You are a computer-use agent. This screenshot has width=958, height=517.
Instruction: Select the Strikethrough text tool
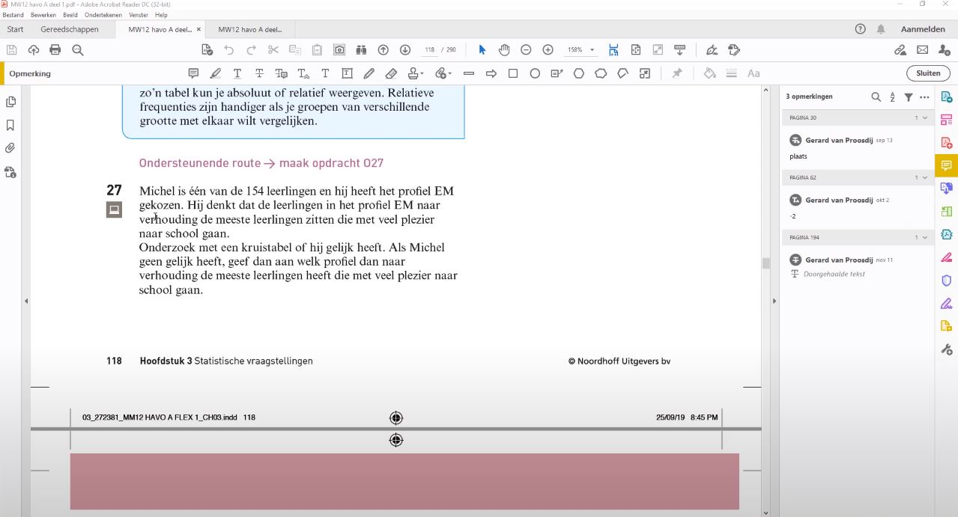pyautogui.click(x=259, y=73)
